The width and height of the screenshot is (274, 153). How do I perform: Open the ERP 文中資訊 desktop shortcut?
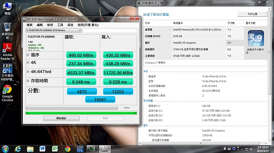tap(7, 72)
